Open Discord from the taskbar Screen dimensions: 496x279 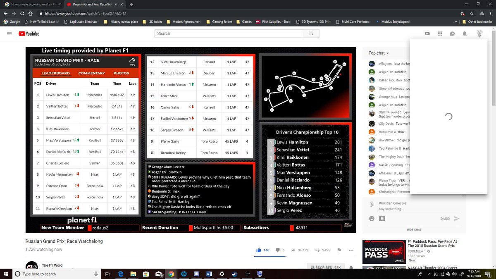pos(197,274)
